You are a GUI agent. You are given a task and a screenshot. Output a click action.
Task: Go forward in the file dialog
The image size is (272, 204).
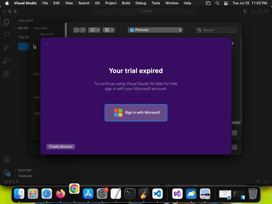(x=83, y=30)
